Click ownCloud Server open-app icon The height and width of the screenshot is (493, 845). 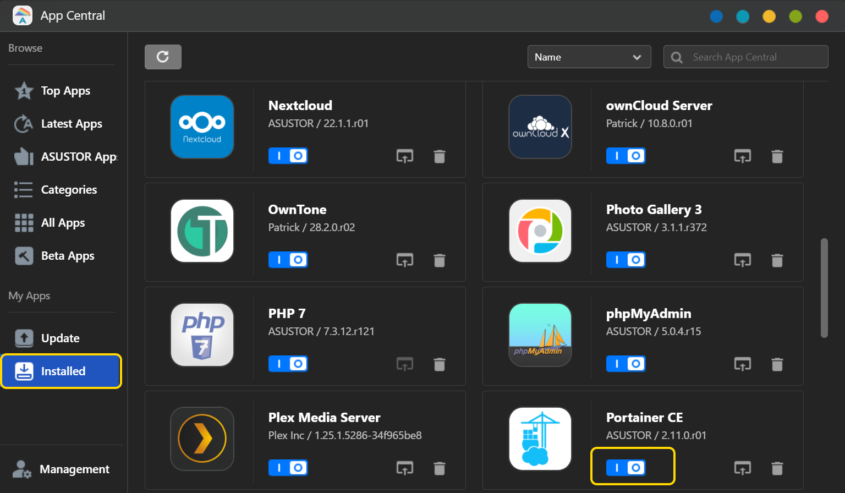(743, 156)
